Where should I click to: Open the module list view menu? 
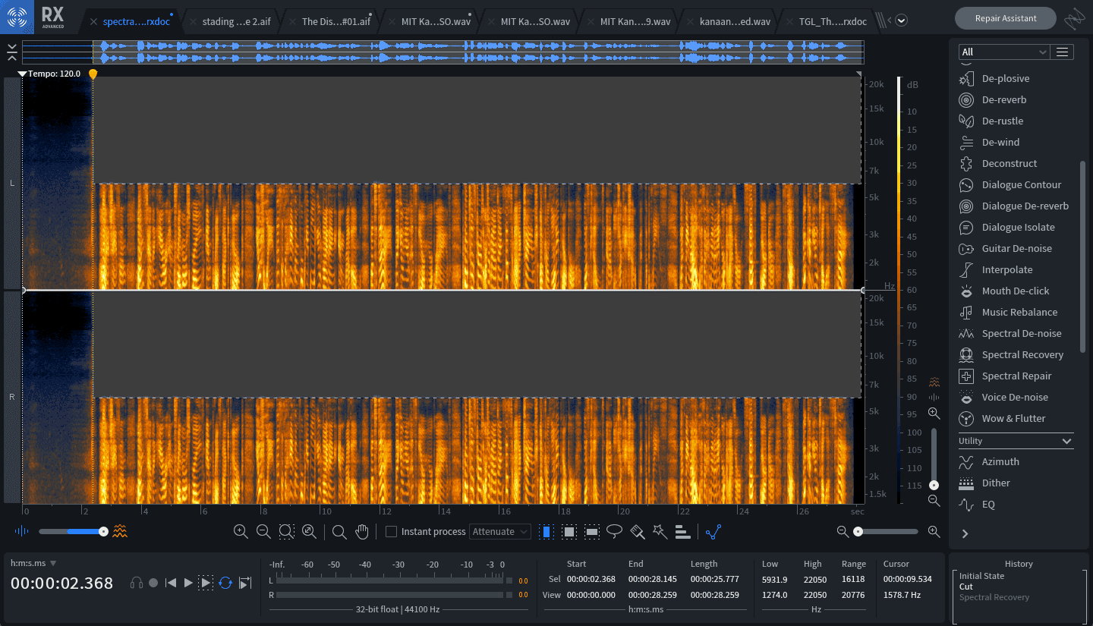point(1063,52)
